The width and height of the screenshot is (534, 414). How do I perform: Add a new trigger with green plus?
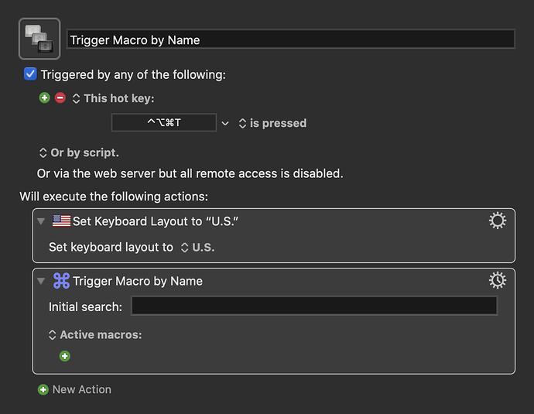pos(44,98)
